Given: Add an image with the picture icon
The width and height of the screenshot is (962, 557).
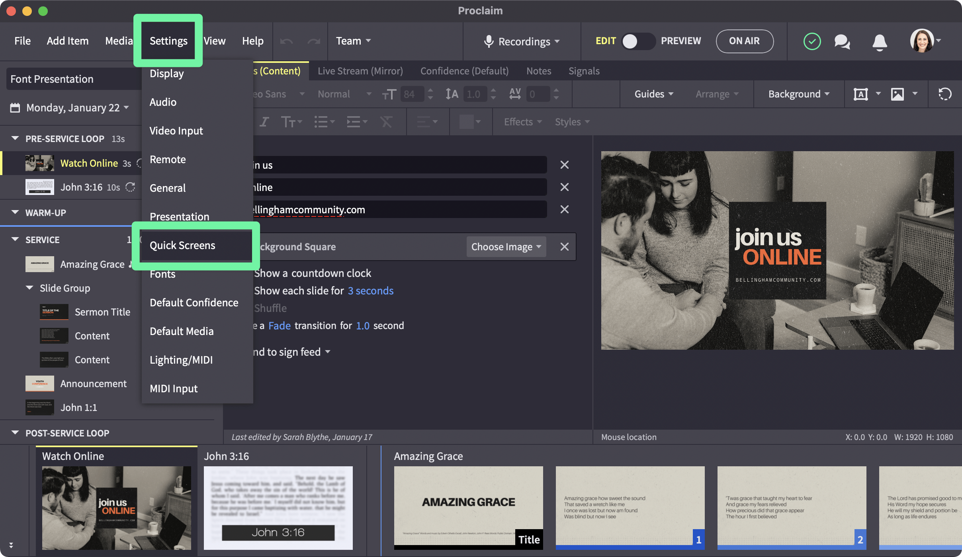Looking at the screenshot, I should pyautogui.click(x=897, y=94).
